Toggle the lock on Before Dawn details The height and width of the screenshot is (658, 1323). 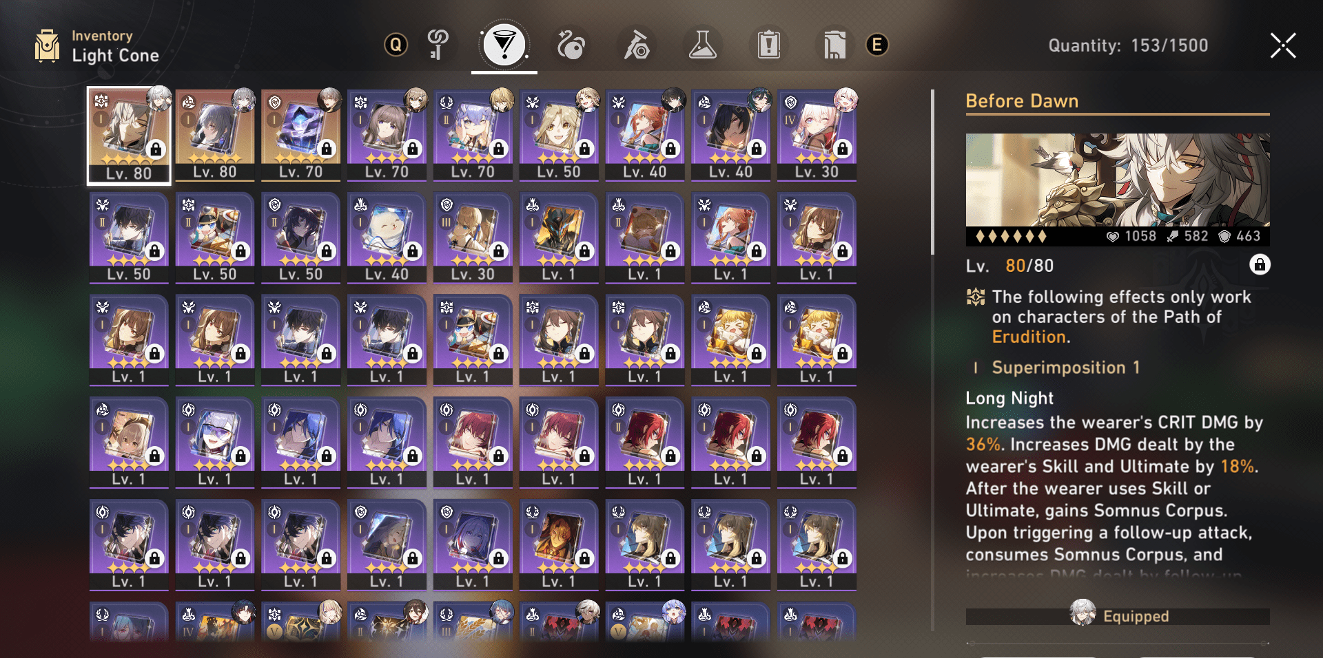[1260, 265]
